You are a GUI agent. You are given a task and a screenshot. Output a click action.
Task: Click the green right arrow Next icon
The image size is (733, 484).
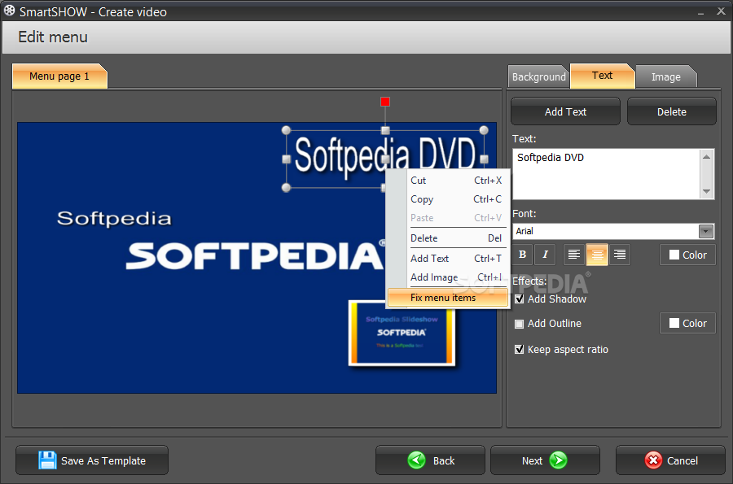tap(558, 460)
